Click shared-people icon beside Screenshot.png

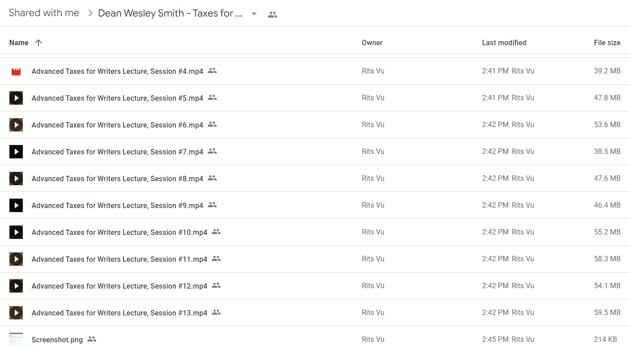coord(92,339)
